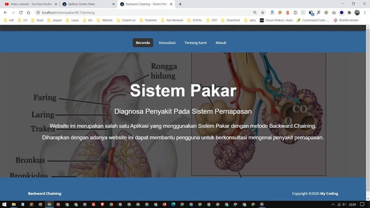
Task: Open the Konsultasi navigation link
Action: pyautogui.click(x=167, y=43)
